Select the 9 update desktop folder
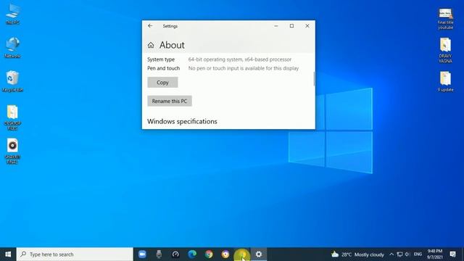The image size is (464, 261). tap(445, 81)
